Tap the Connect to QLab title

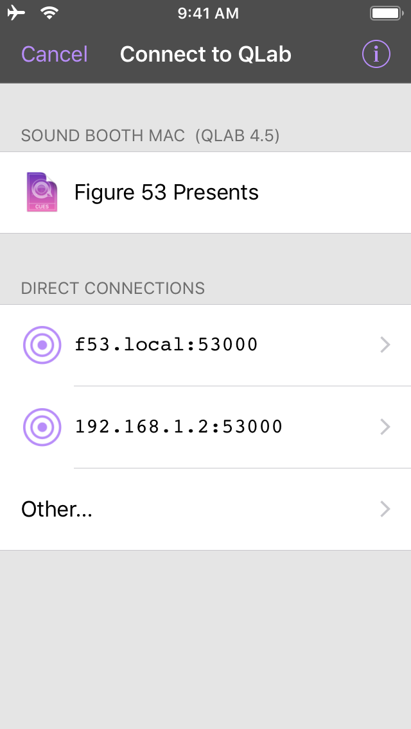(x=205, y=54)
